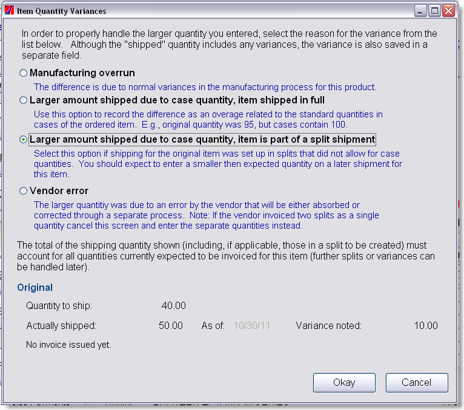Click the Original section heading

(35, 287)
